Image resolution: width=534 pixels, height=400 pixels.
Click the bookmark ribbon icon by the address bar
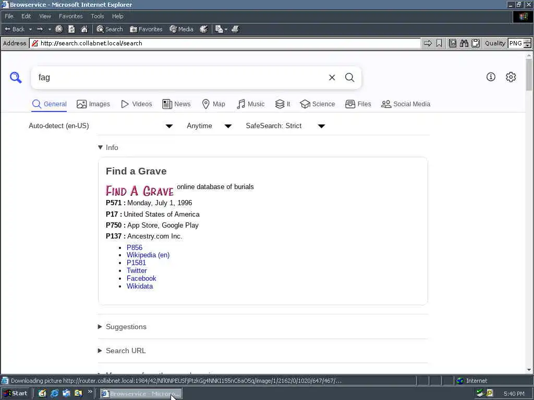439,43
